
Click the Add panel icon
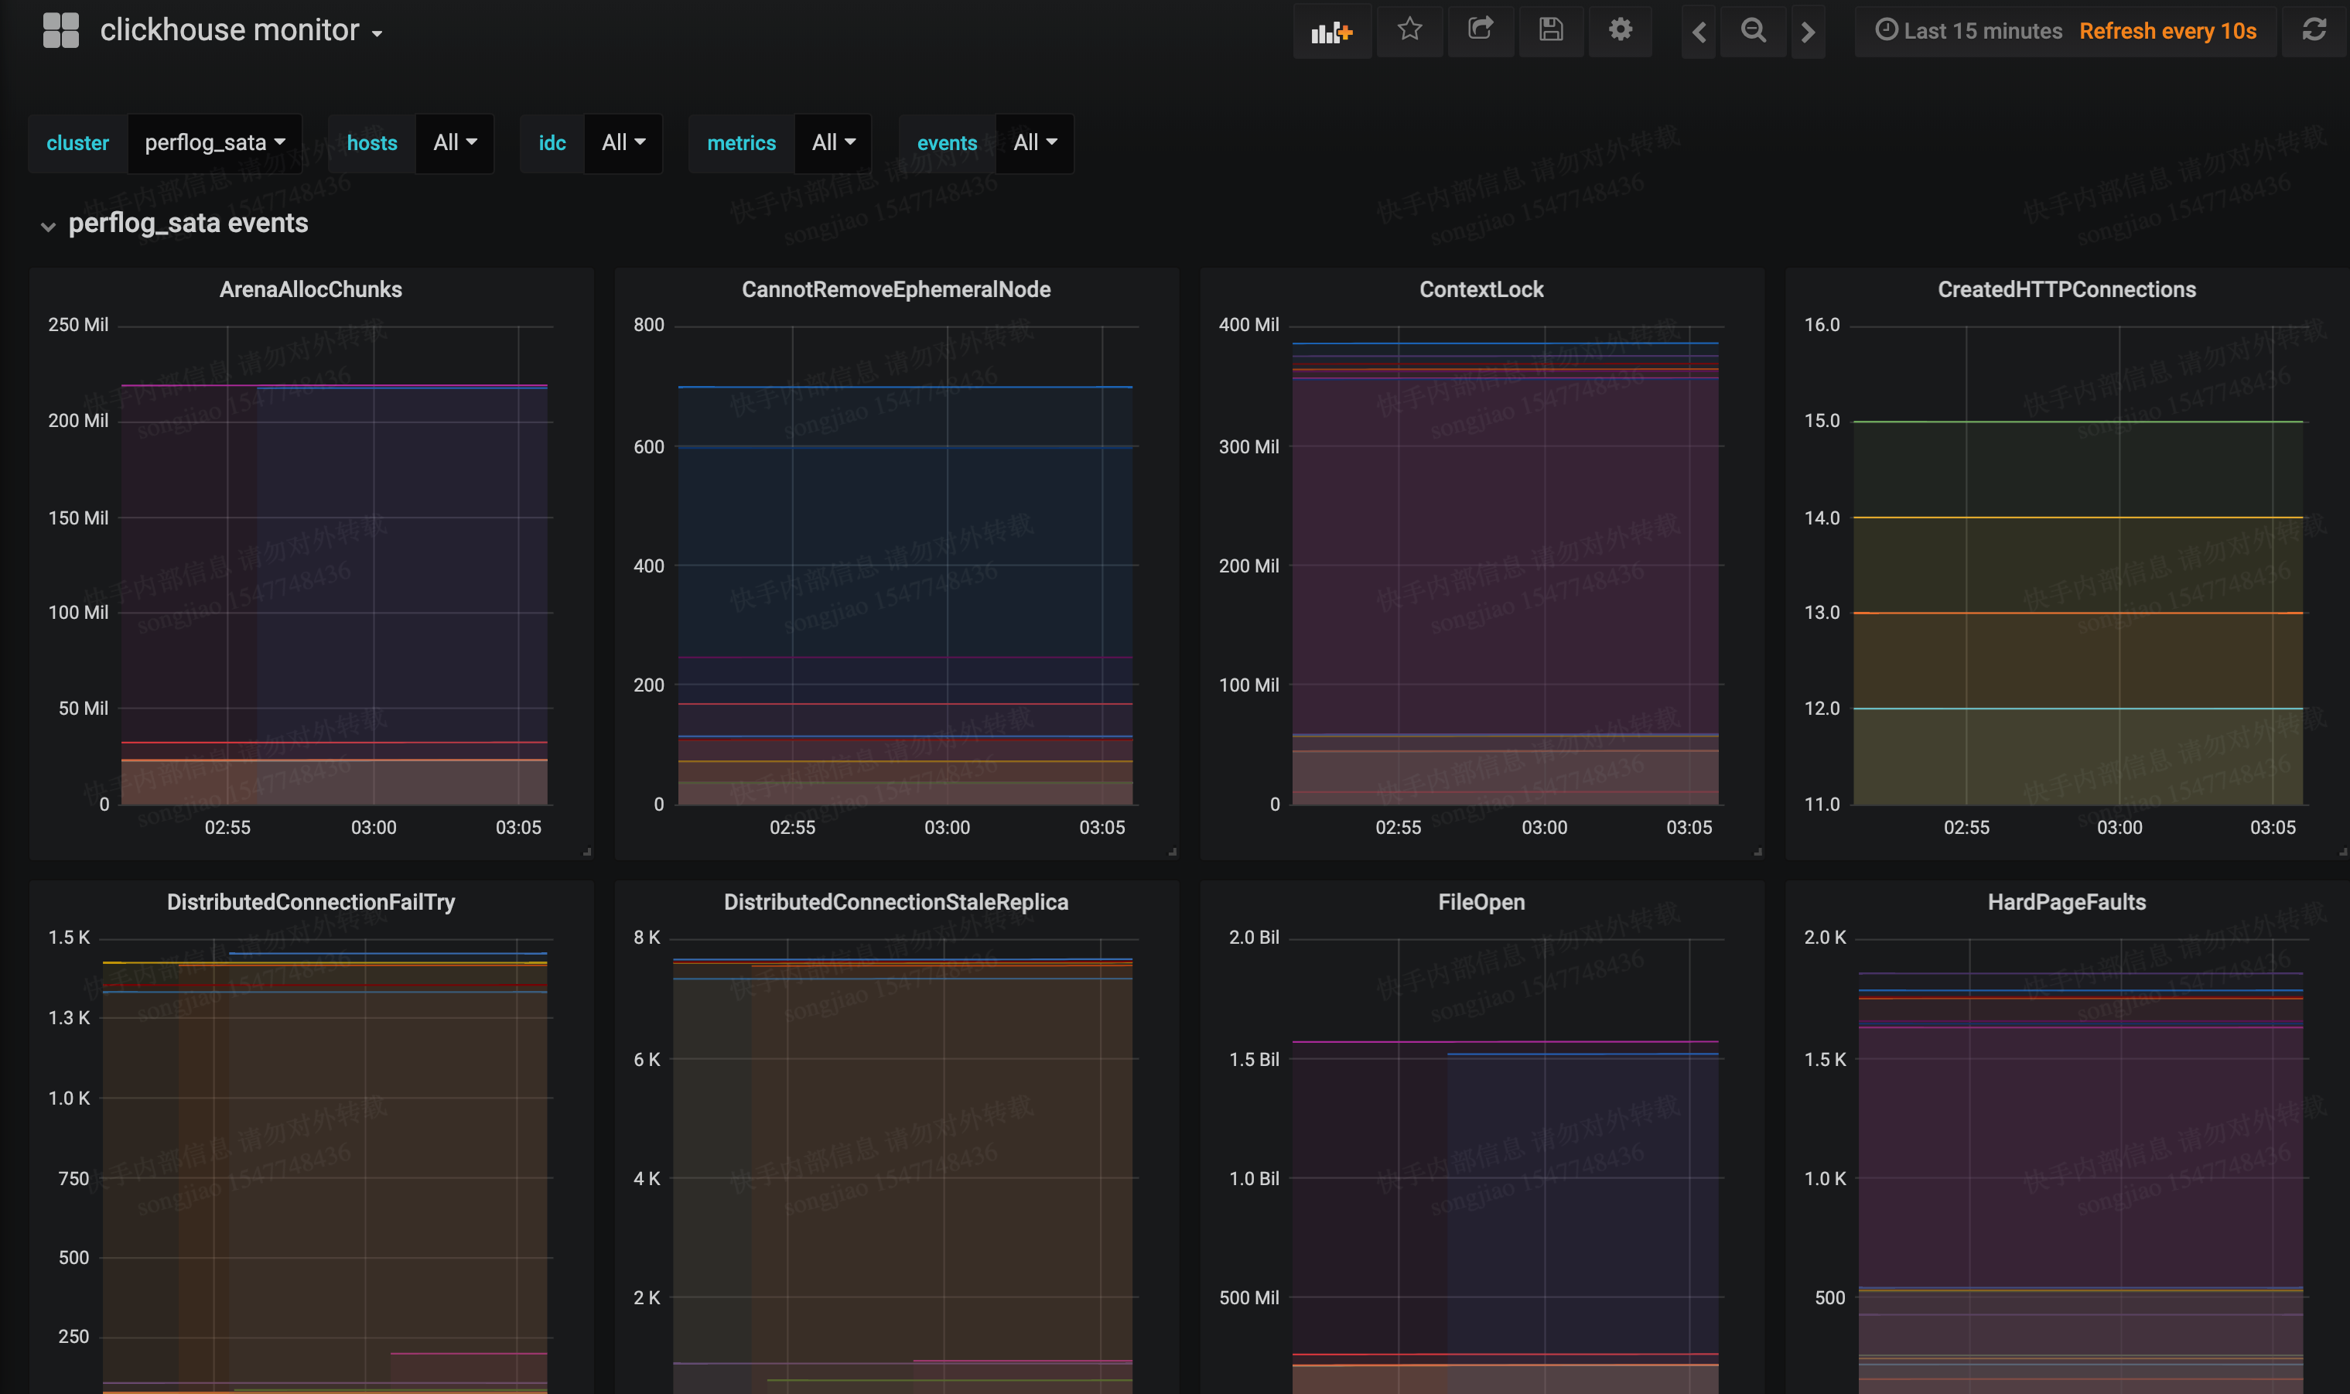coord(1331,32)
